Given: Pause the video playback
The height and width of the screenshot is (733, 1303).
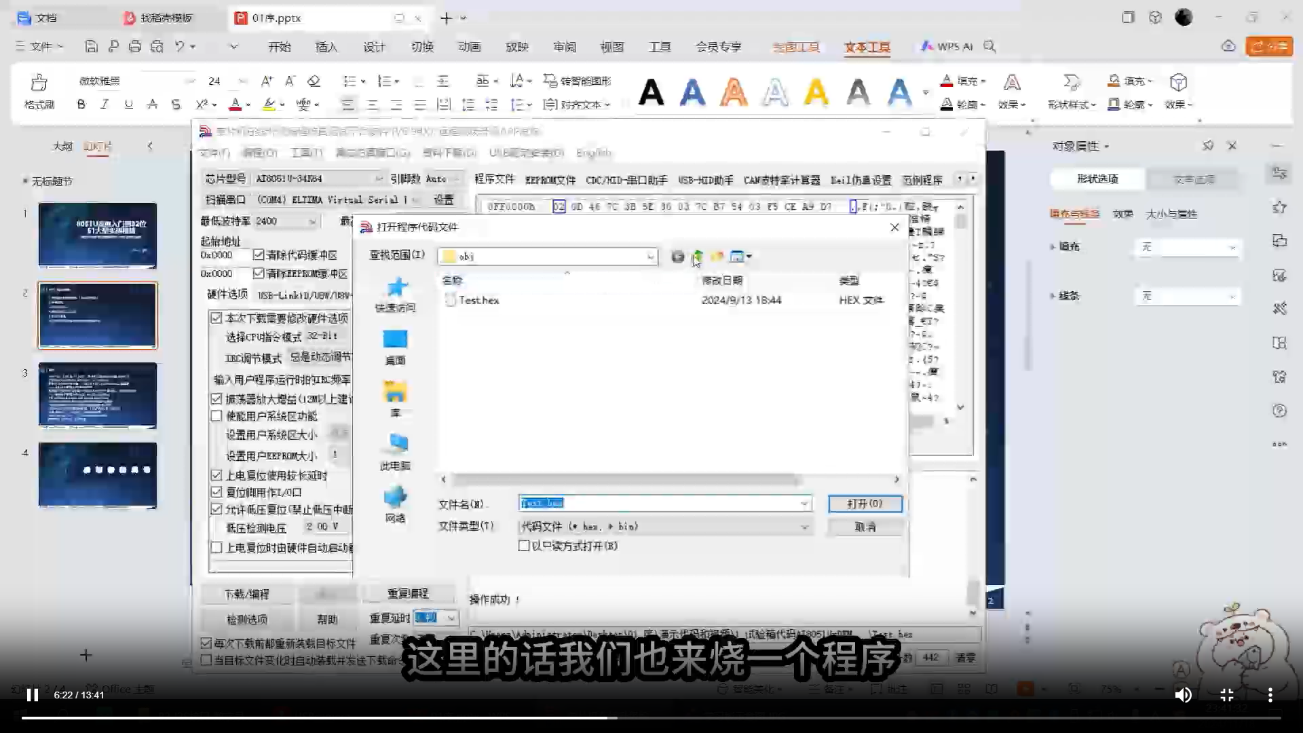Looking at the screenshot, I should (x=32, y=695).
